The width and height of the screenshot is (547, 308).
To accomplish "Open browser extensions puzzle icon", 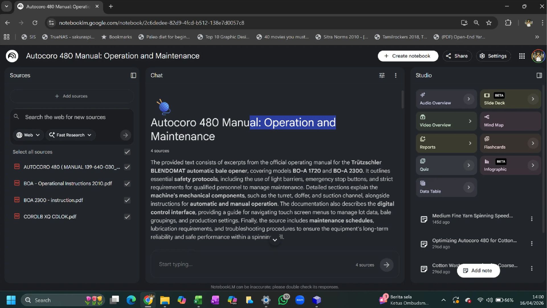I will tap(508, 23).
